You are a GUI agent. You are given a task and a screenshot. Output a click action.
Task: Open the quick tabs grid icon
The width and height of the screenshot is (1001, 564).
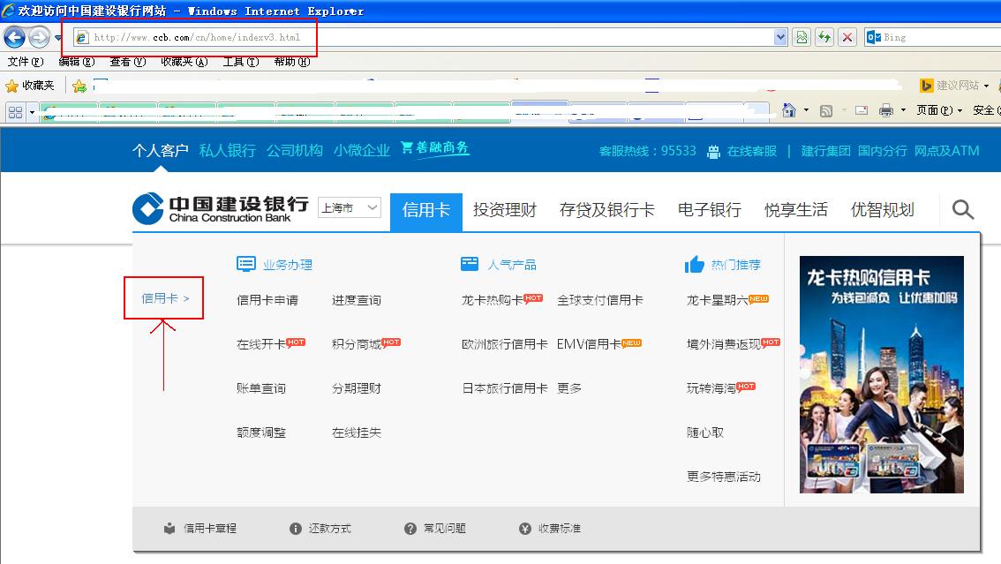(15, 112)
